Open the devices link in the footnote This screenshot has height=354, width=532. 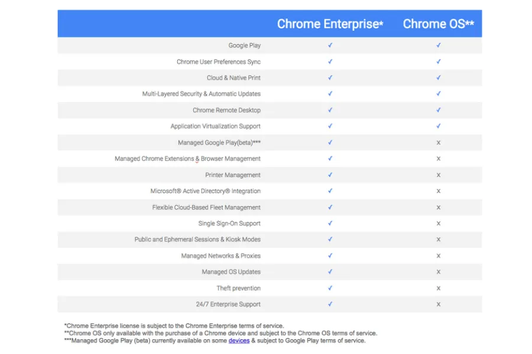pyautogui.click(x=239, y=340)
